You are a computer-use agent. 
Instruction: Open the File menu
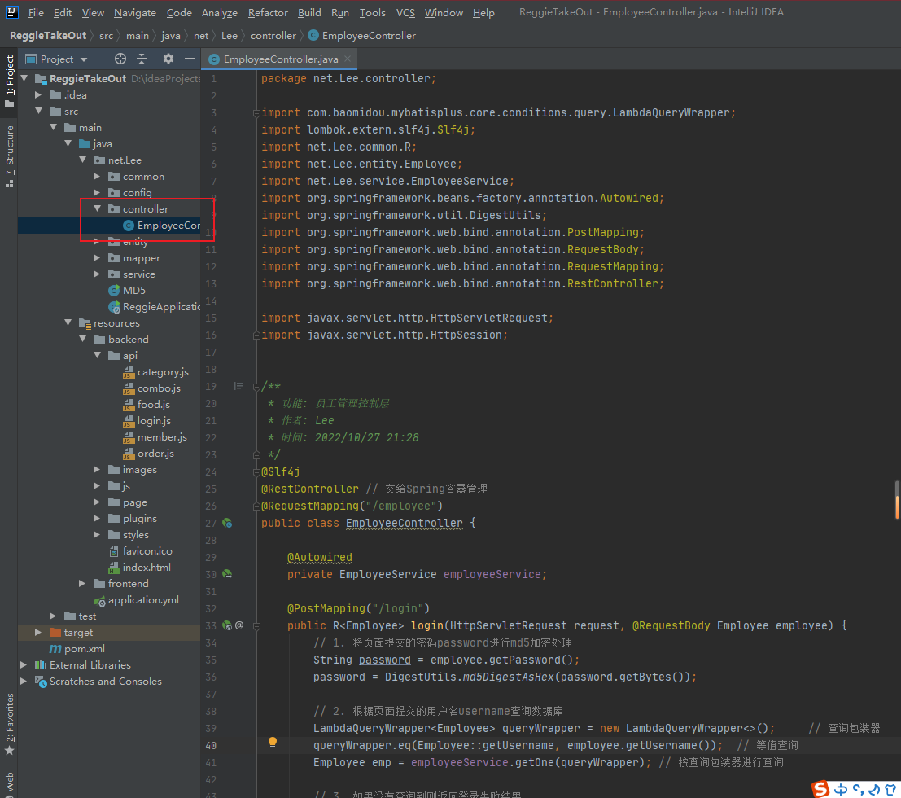(36, 13)
